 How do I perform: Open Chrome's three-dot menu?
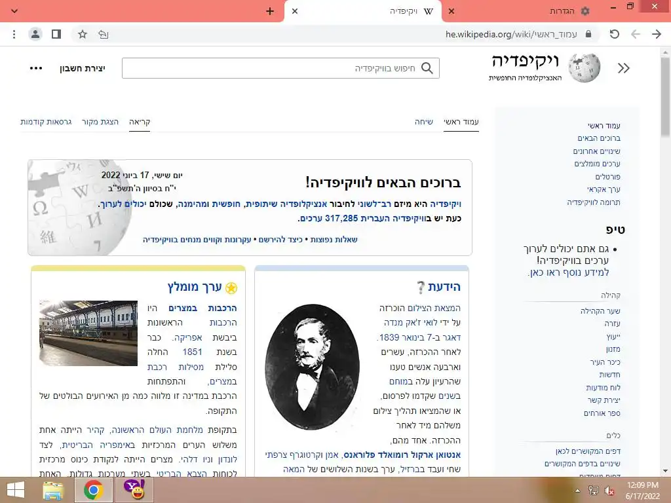[14, 34]
